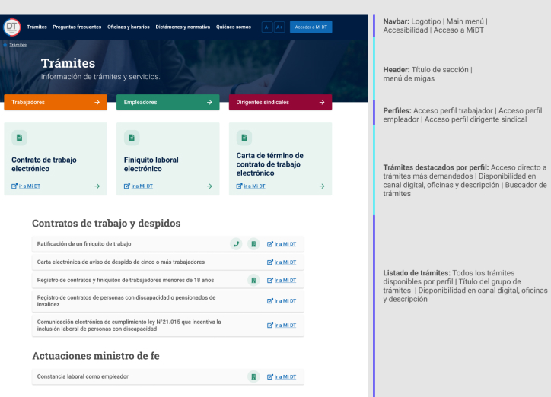551x397 pixels.
Task: Increase font size with A+ button
Action: tap(279, 27)
